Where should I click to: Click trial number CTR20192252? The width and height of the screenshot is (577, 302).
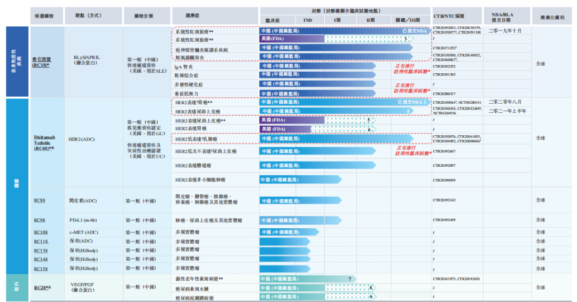pos(444,67)
